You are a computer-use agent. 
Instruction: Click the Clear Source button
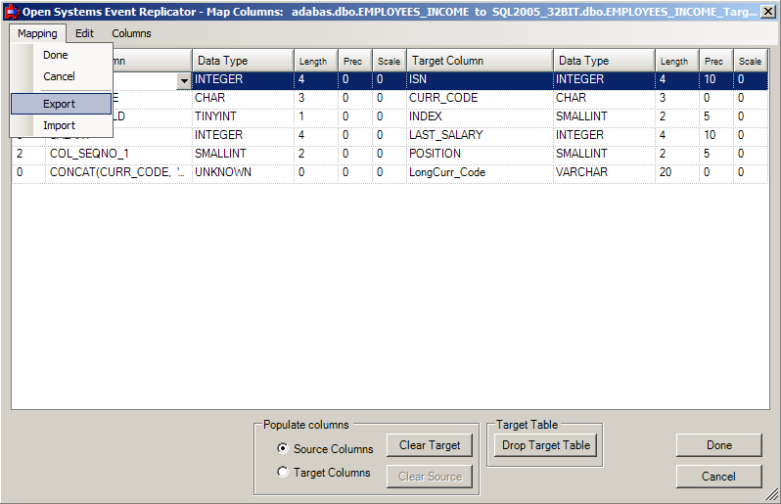tap(430, 477)
